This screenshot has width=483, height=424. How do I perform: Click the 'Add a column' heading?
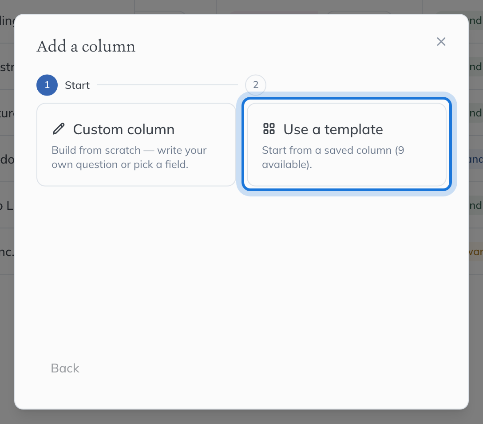pos(86,47)
